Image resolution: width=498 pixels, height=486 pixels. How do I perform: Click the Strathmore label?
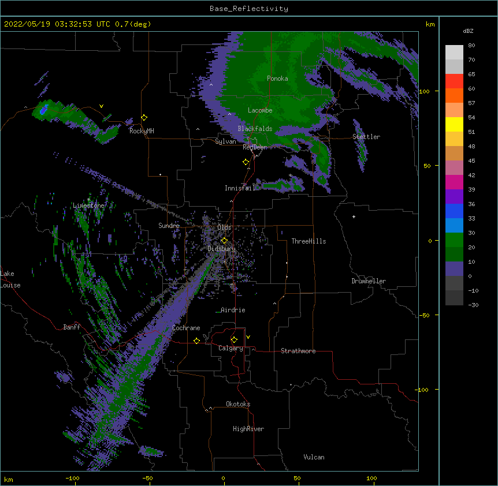point(298,351)
